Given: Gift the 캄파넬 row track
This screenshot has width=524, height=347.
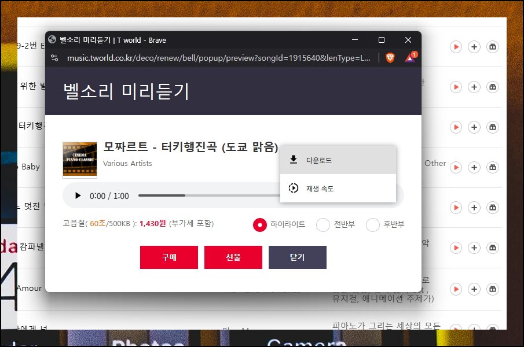Looking at the screenshot, I should tap(493, 248).
